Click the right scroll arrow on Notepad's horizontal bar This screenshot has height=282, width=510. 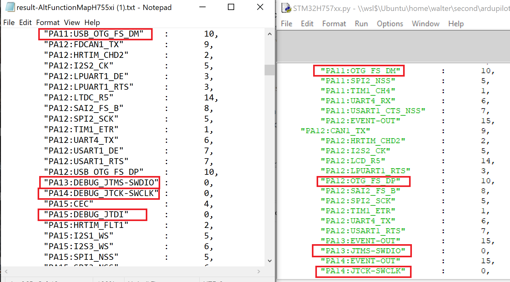pyautogui.click(x=259, y=271)
